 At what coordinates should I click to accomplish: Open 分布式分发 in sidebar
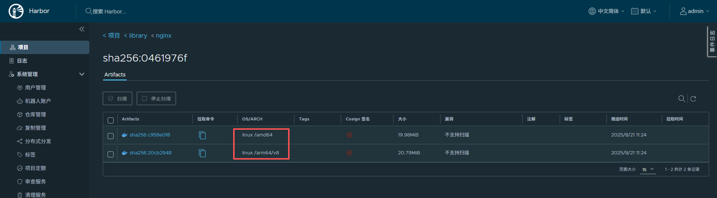coord(38,141)
